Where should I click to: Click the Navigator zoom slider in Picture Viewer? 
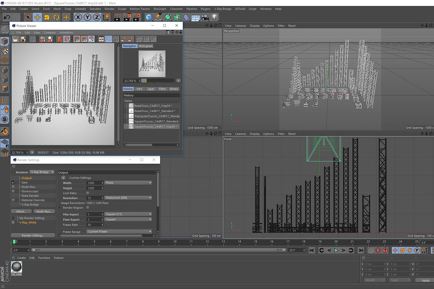158,81
